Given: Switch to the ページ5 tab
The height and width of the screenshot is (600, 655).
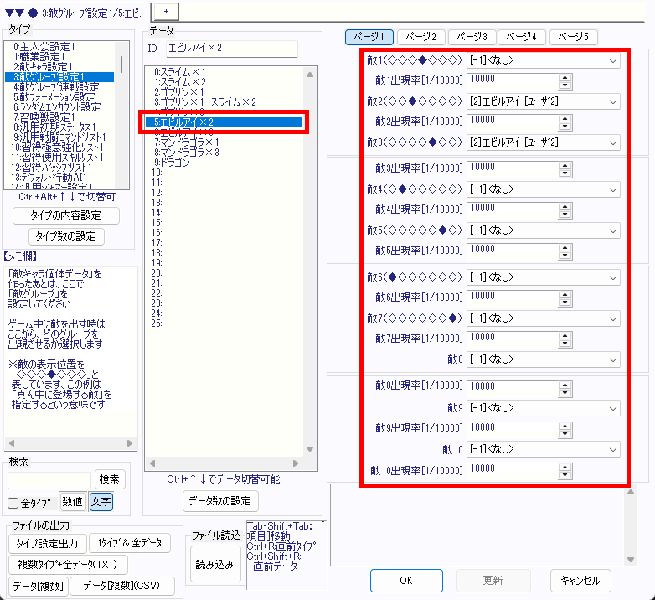Looking at the screenshot, I should coord(573,37).
